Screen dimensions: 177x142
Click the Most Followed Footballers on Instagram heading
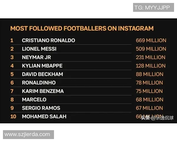pos(82,28)
